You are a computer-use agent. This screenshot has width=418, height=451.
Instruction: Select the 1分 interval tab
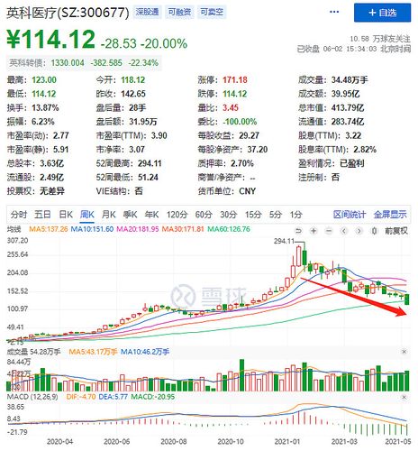[295, 215]
